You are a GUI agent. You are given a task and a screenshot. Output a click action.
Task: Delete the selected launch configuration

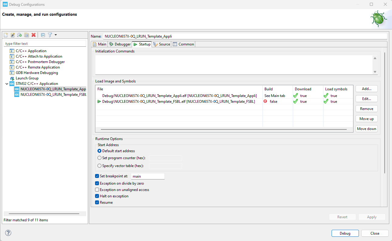point(33,35)
